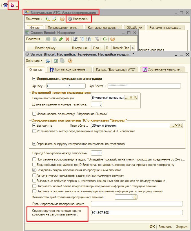Click red delete X icon in Список toolbar
Screen dimensions: 191x231
pos(67,39)
